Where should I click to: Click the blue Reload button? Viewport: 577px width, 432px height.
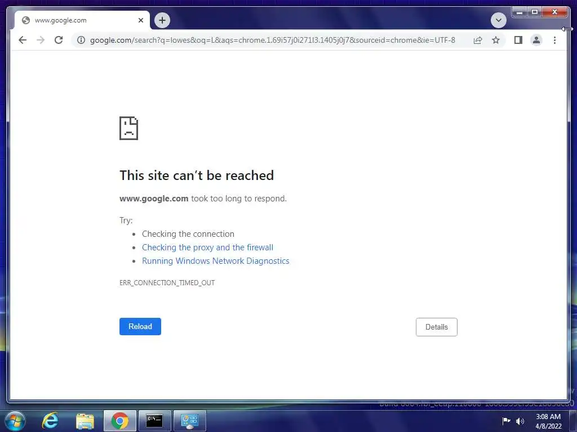(x=140, y=327)
